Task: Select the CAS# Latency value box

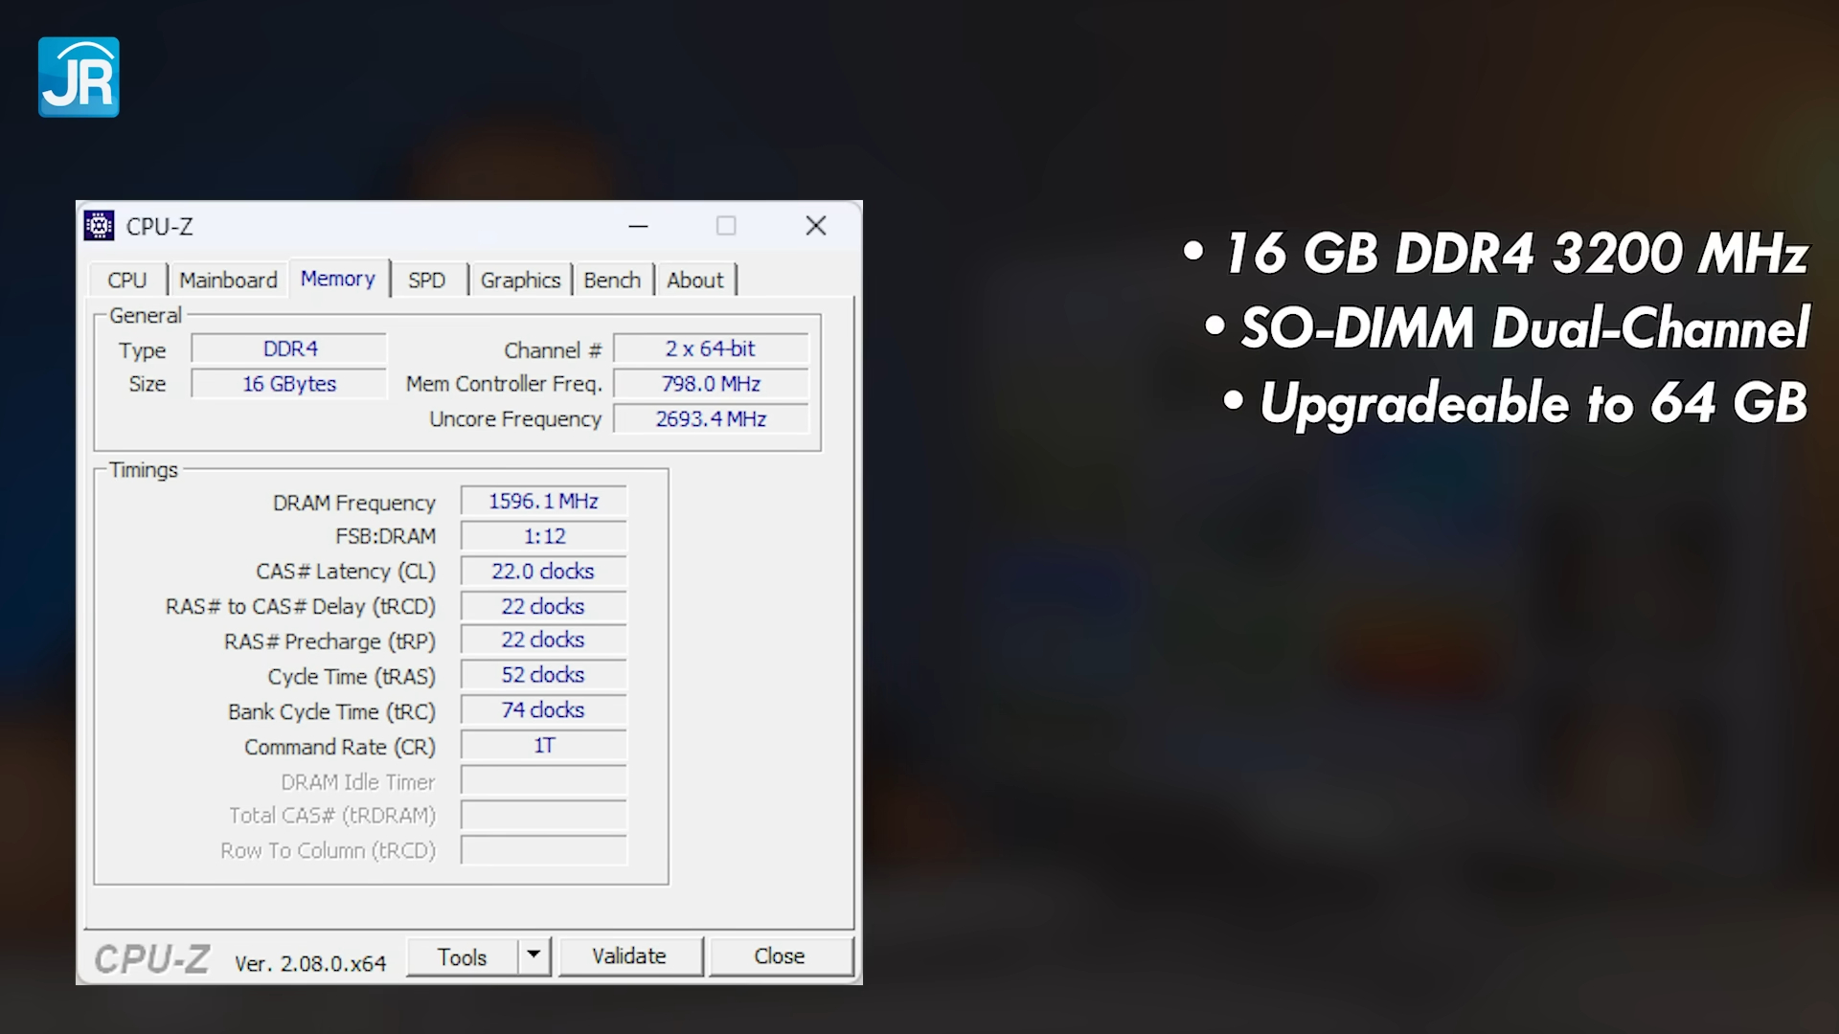Action: pyautogui.click(x=543, y=572)
